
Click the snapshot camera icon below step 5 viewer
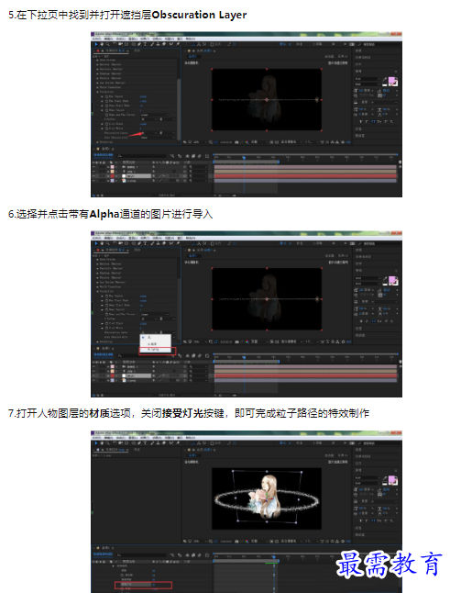click(236, 141)
